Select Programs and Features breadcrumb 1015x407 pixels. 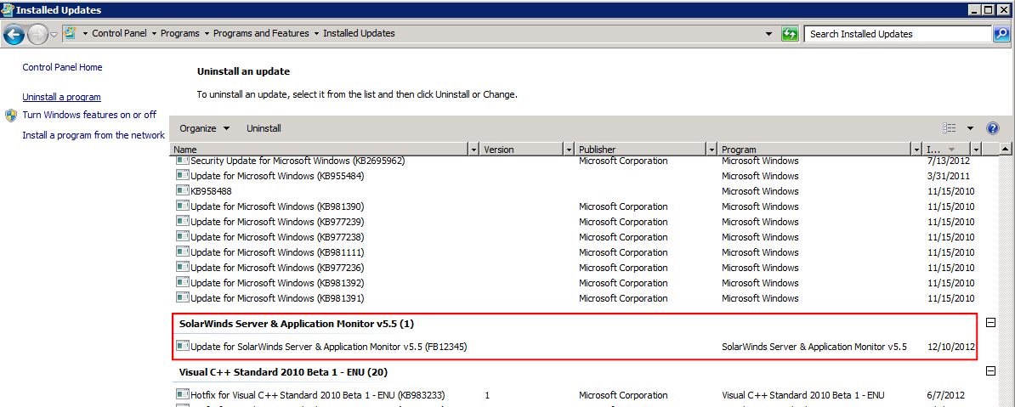click(x=261, y=33)
